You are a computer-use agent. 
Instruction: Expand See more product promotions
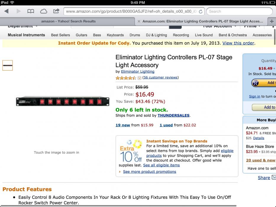click(149, 171)
